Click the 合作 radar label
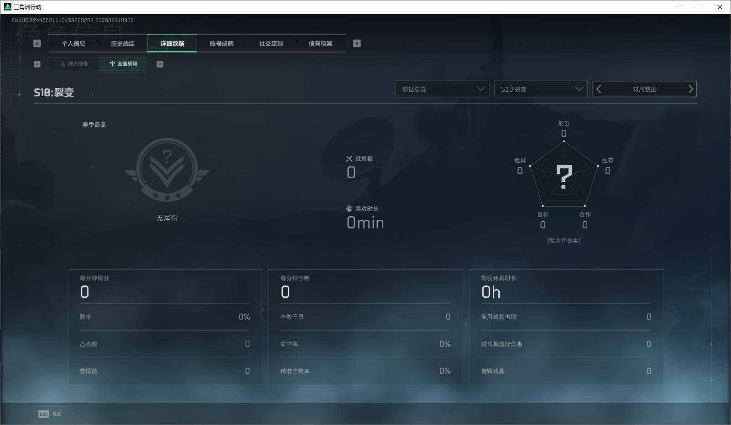 (x=585, y=214)
